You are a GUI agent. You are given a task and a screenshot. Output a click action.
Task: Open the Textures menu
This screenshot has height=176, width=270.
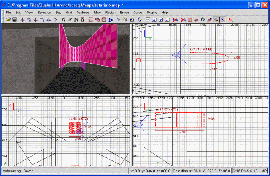pyautogui.click(x=83, y=13)
